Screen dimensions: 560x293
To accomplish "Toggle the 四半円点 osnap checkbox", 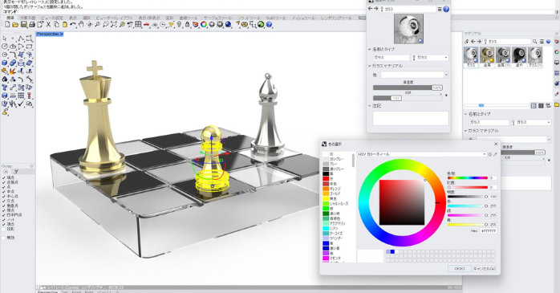I will point(4,215).
